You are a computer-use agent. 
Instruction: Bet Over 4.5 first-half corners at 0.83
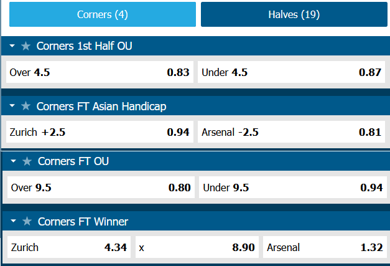(99, 72)
